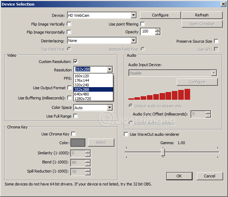Screen dimensions: 228x197
Task: Cancel the device selection dialog
Action: [209, 176]
